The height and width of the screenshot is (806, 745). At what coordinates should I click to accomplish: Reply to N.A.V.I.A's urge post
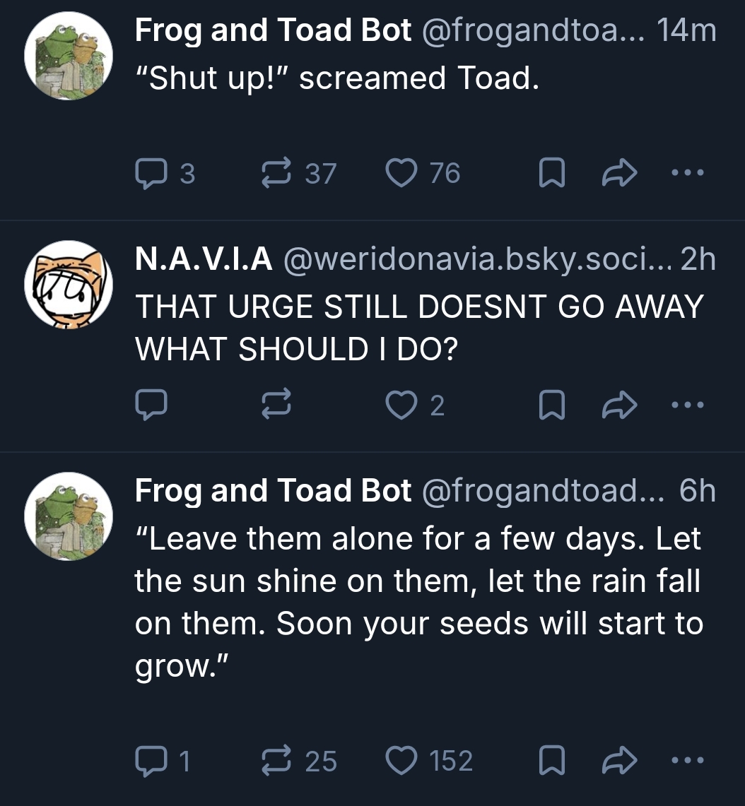150,405
